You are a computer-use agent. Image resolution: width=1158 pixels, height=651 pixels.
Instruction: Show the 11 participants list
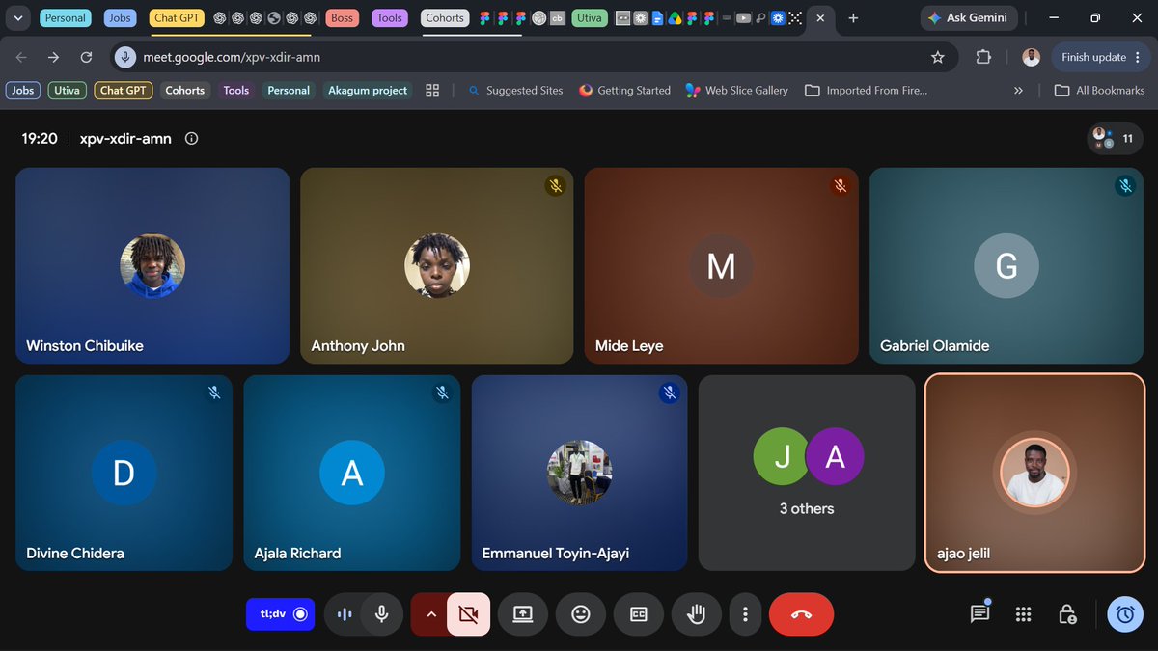tap(1115, 139)
